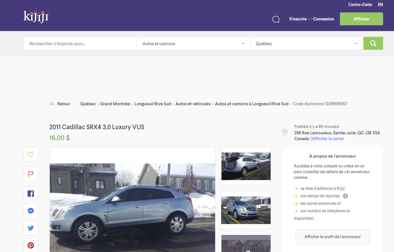Screen dimensions: 394x252
Task: Click the ad title 2011 Cadillac SRX4 3,0 Luxury VUS
Action: coord(97,127)
